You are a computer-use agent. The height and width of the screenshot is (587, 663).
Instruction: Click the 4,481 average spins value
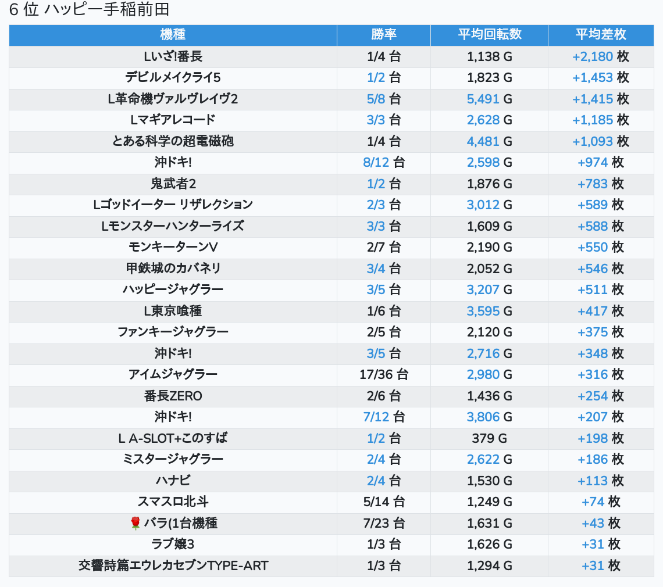click(483, 141)
